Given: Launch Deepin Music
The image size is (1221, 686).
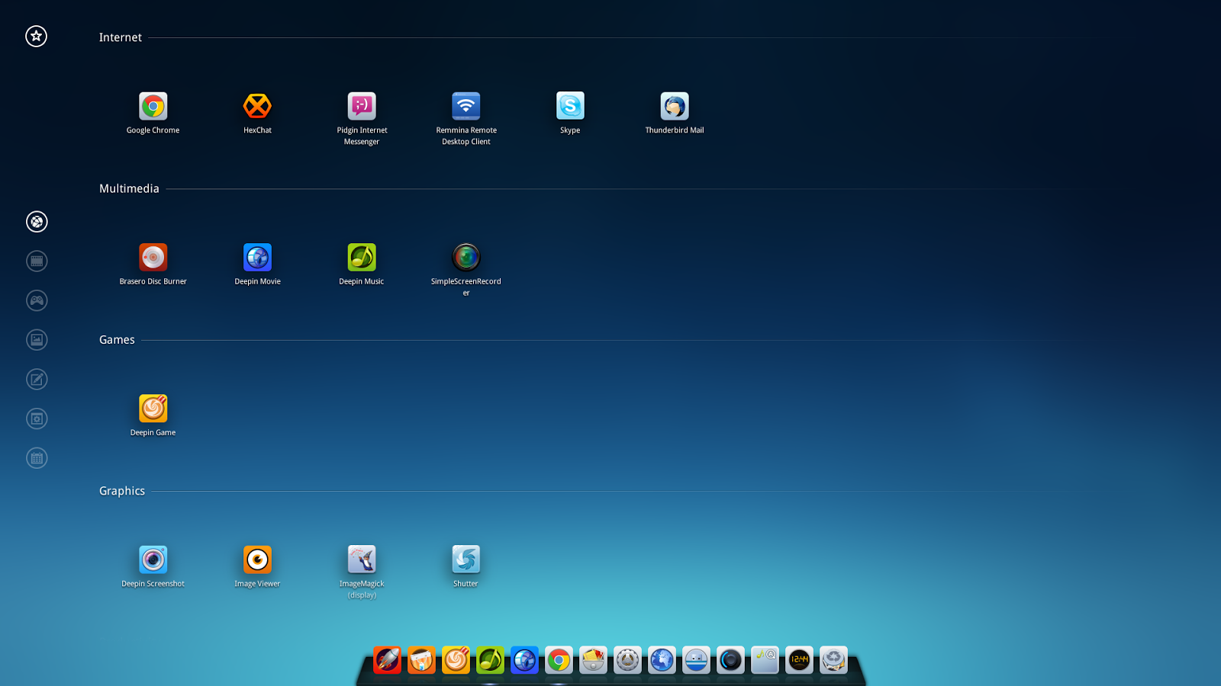Looking at the screenshot, I should click(x=361, y=258).
